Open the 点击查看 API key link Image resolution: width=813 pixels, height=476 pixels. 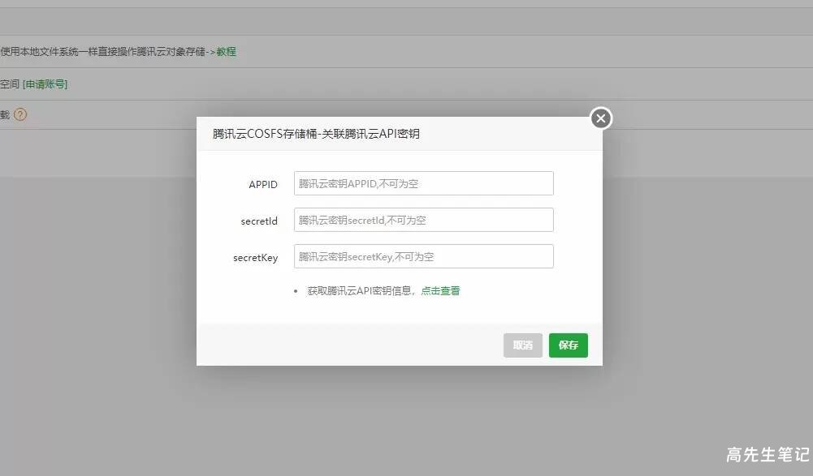tap(440, 291)
